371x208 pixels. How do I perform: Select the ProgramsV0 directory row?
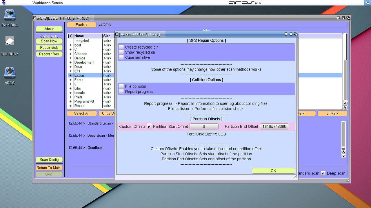[91, 101]
